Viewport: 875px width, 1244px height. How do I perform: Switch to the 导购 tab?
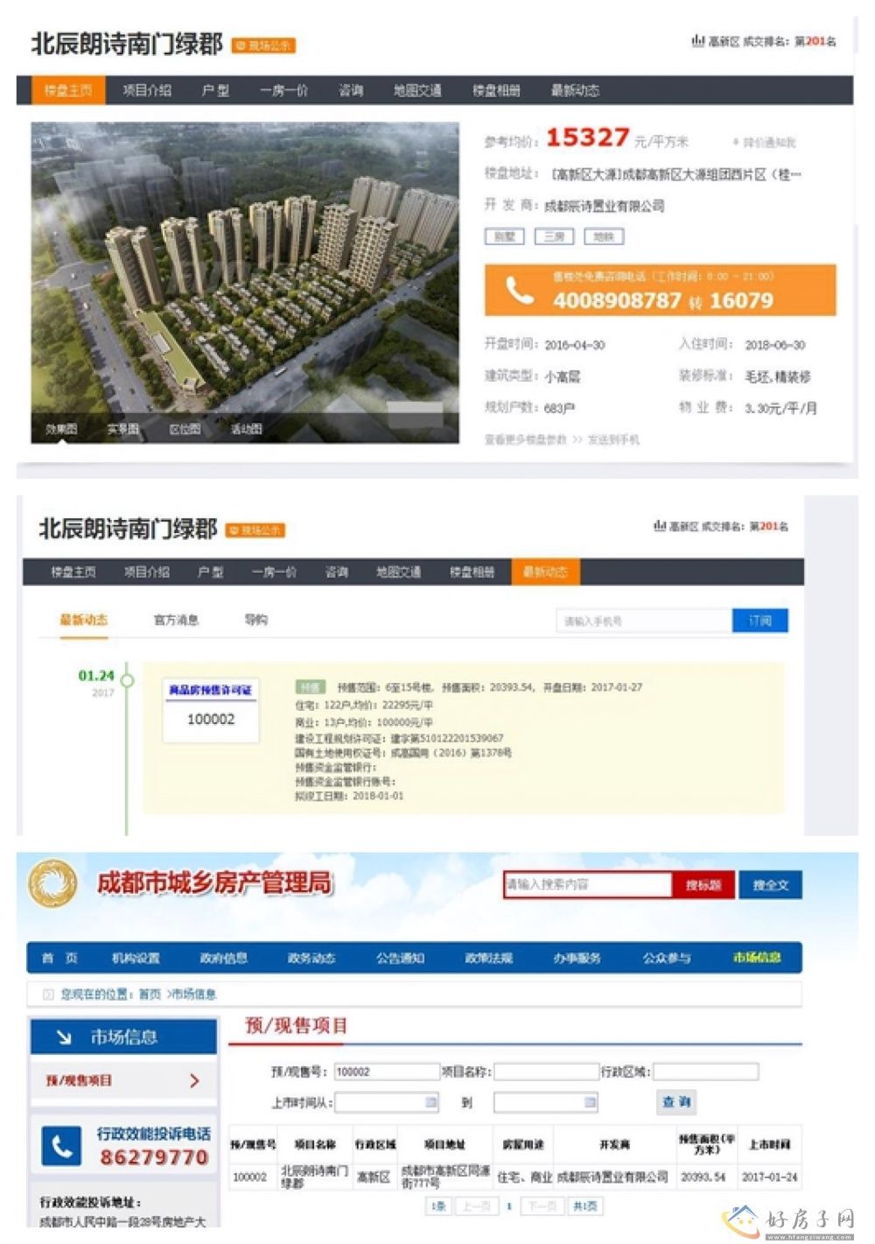pos(255,620)
